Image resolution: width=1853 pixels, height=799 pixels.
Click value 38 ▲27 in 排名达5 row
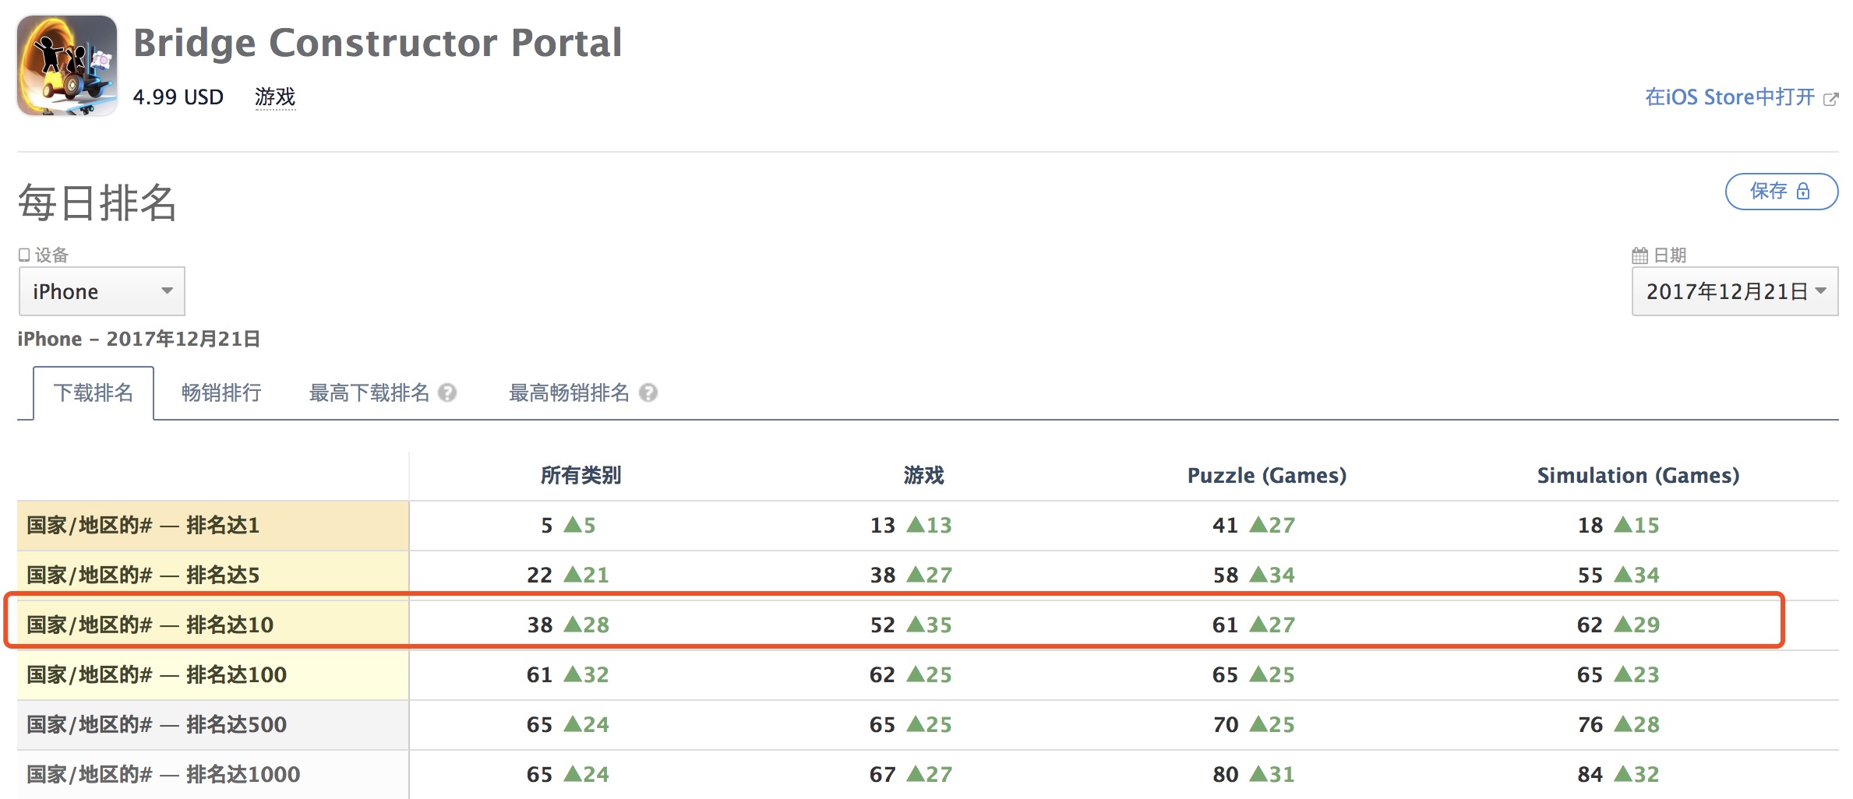click(911, 575)
